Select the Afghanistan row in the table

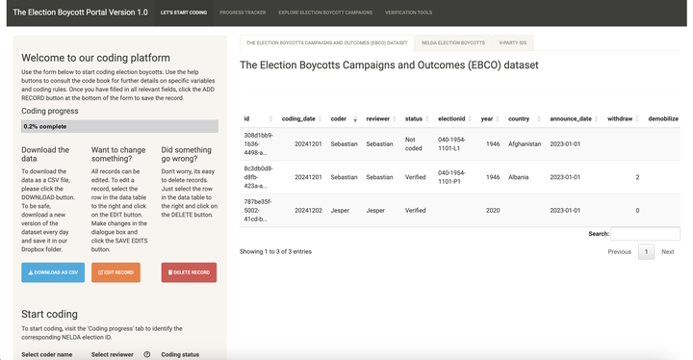[x=460, y=144]
